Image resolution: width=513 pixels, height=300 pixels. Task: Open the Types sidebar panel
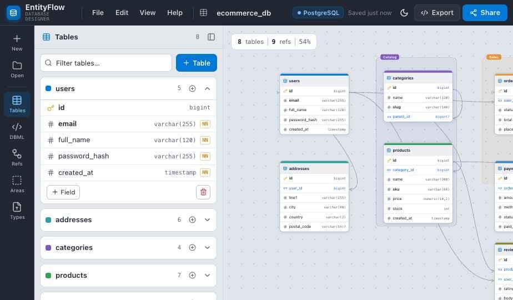(x=17, y=211)
